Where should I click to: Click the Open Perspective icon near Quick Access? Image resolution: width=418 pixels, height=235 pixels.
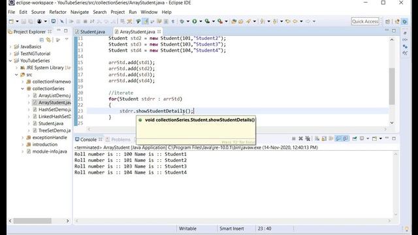387,22
